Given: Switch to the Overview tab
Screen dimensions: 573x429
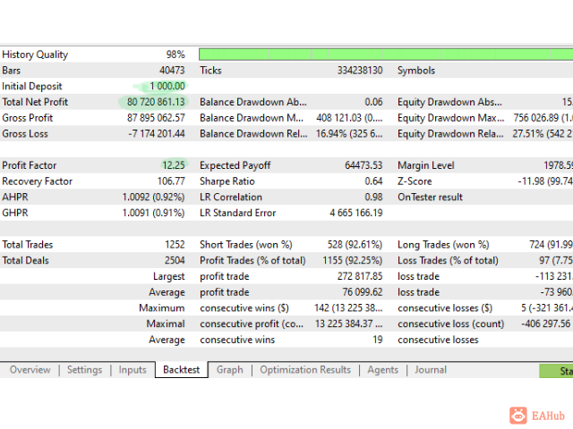Looking at the screenshot, I should coord(30,369).
